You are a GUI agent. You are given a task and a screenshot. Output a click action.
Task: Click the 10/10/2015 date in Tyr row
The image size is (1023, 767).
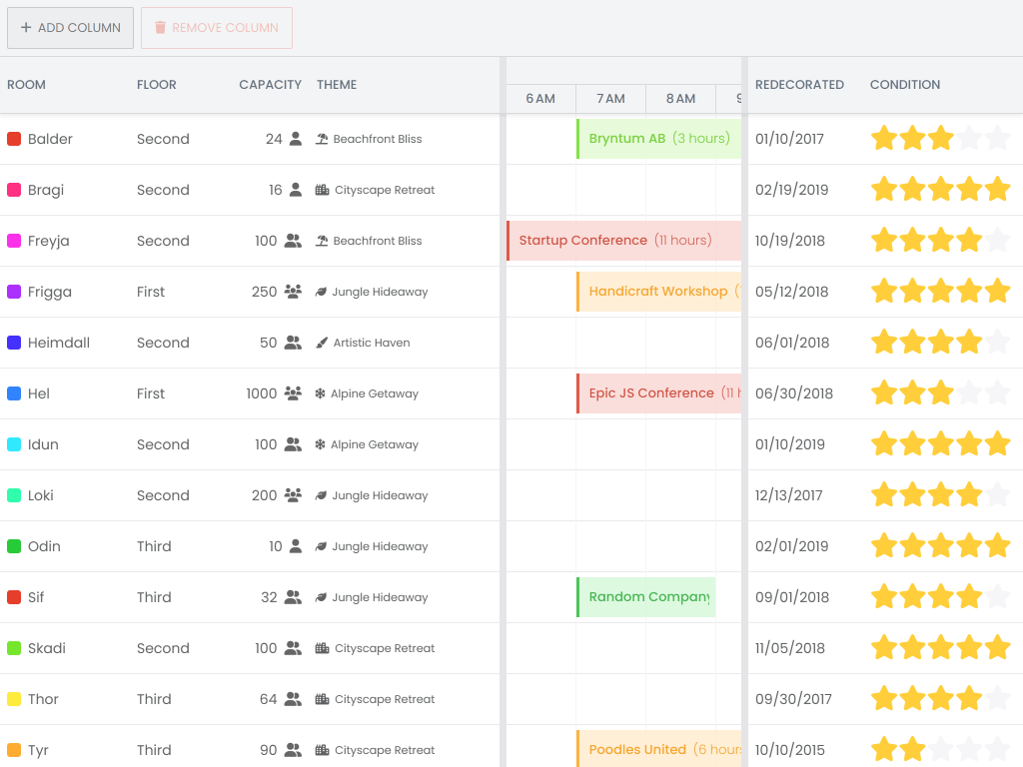click(790, 750)
